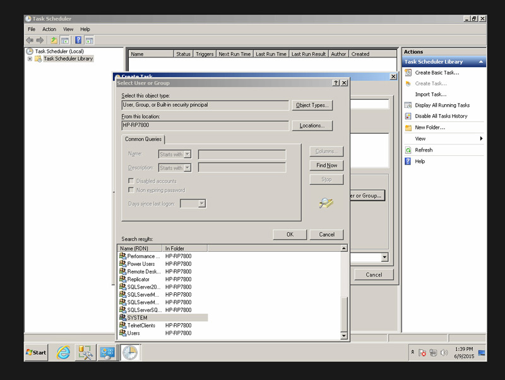Show hidden tray icons arrow
The width and height of the screenshot is (505, 380).
413,352
